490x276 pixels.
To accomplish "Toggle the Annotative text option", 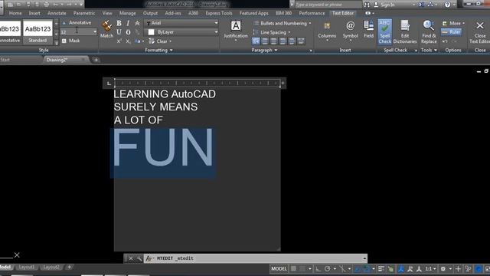I will tap(77, 23).
